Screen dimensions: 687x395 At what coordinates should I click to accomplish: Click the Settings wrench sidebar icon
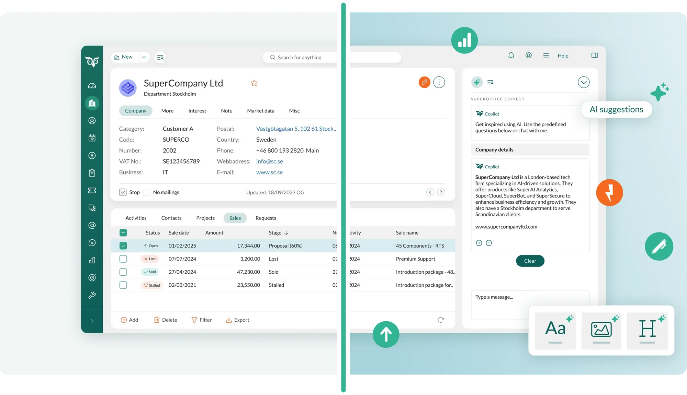[x=92, y=295]
